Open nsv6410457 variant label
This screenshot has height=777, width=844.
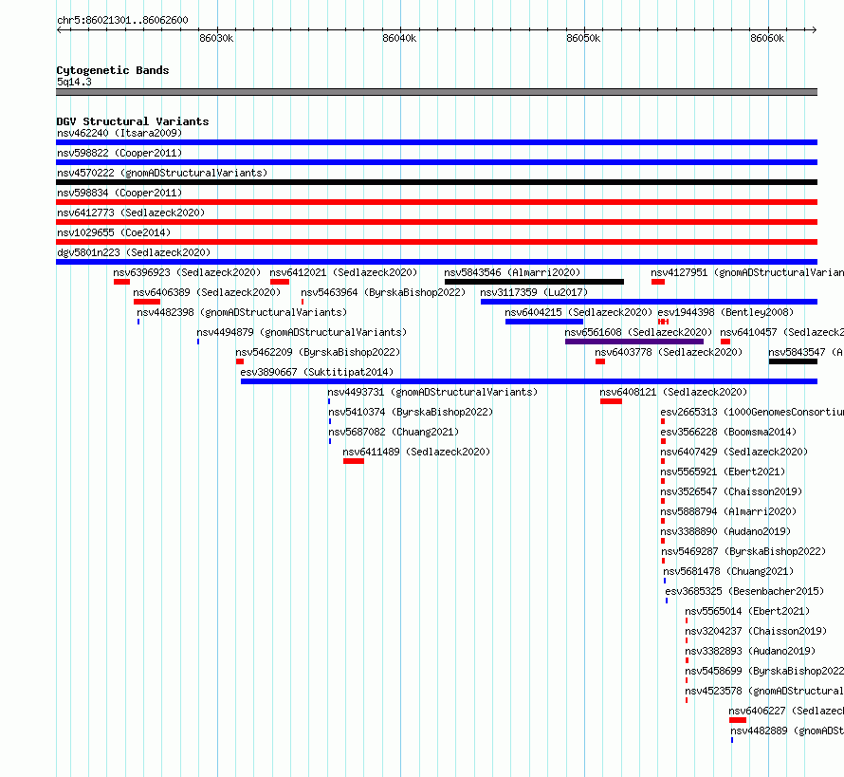point(781,332)
